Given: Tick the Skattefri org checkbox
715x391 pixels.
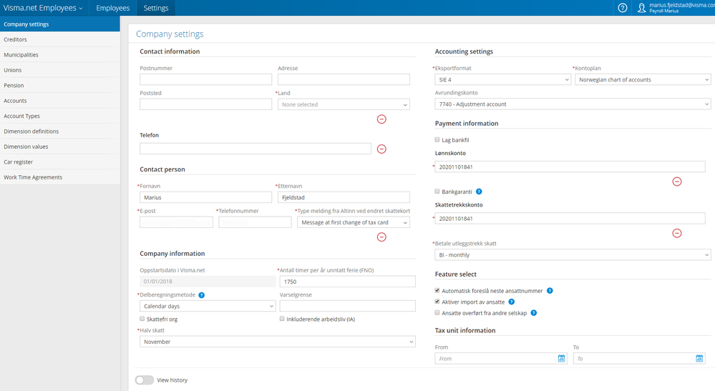Looking at the screenshot, I should [x=142, y=319].
